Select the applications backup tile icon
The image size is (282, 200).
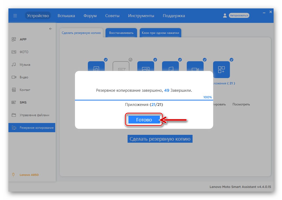[x=221, y=70]
